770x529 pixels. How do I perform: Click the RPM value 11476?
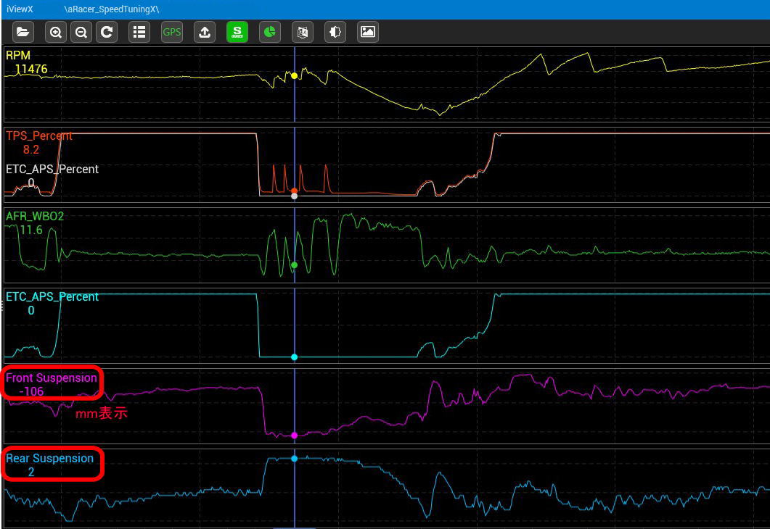coord(31,69)
